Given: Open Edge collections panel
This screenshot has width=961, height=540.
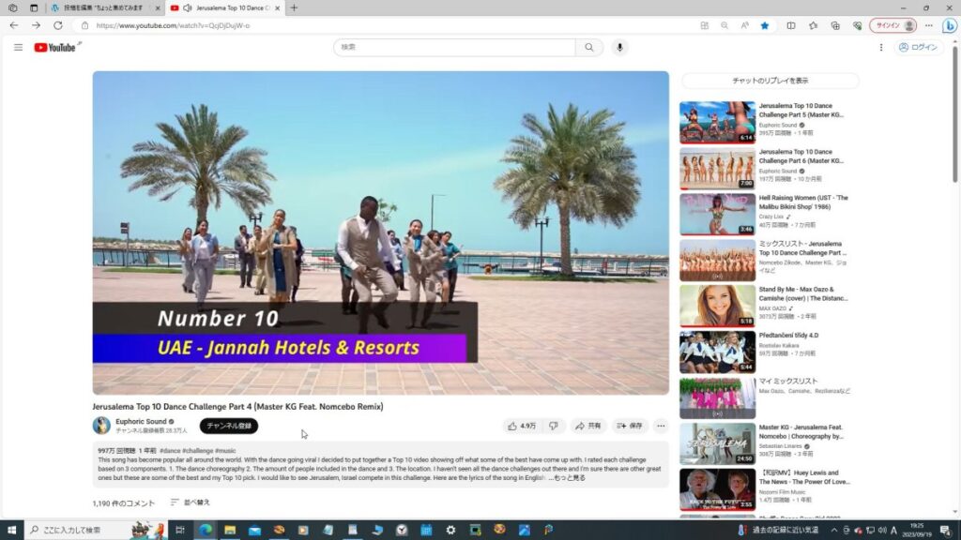Looking at the screenshot, I should (x=835, y=25).
